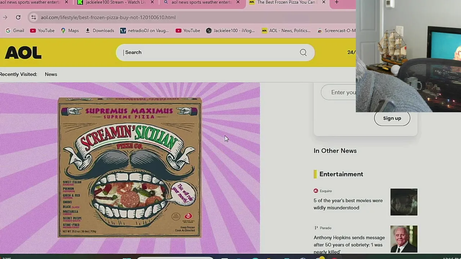Close the aol news tab with magnifier favicon
This screenshot has width=461, height=259.
(238, 2)
